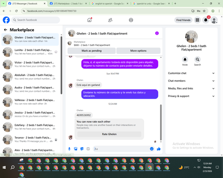
Task: Reload the page
Action: point(17,11)
